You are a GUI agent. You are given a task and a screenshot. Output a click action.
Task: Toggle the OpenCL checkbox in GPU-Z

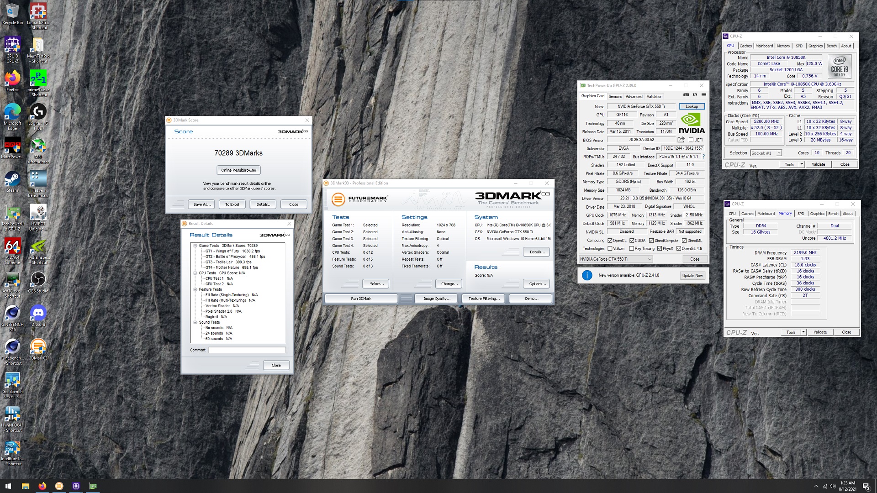(x=610, y=241)
